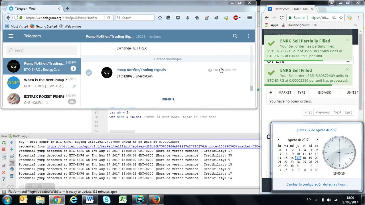Go back in Chrome Bittrex window
Viewport: 365px width, 205px height.
tap(267, 18)
